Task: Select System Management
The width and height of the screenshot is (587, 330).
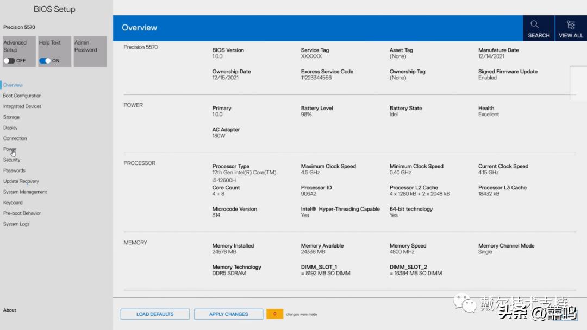Action: tap(24, 192)
